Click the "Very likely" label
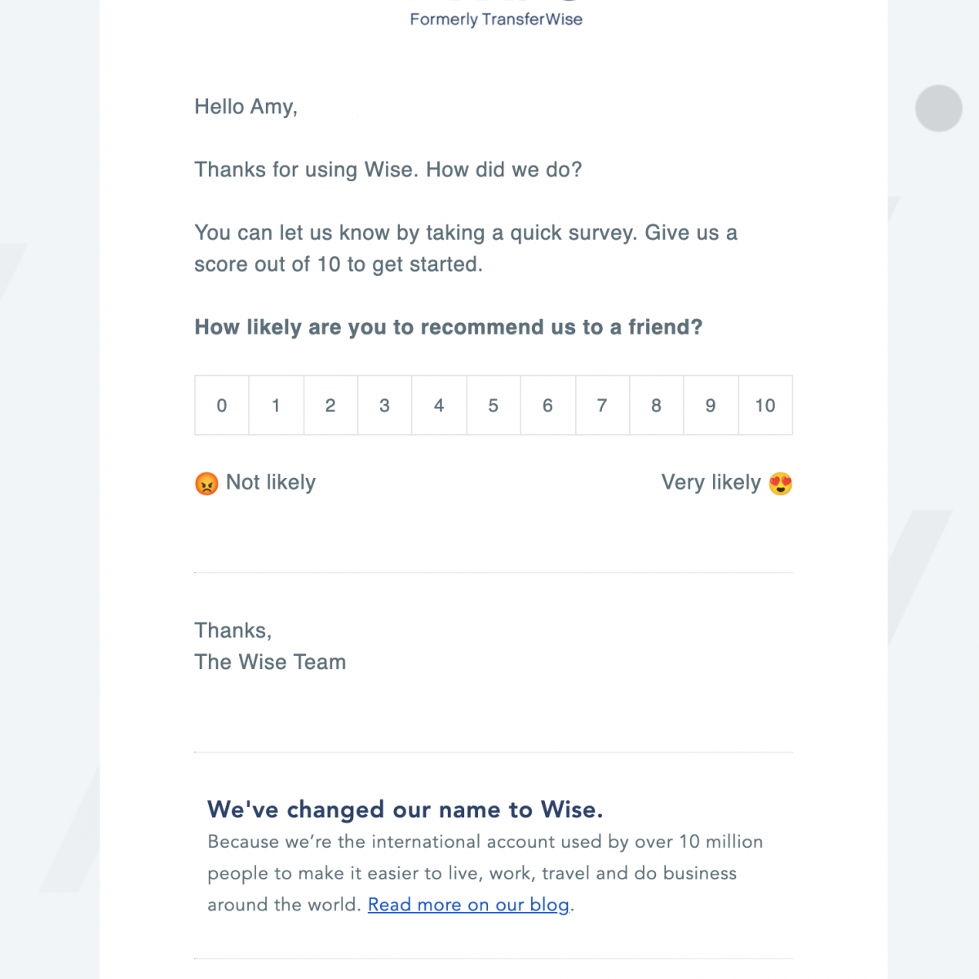Screen dimensions: 979x979 coord(711,482)
